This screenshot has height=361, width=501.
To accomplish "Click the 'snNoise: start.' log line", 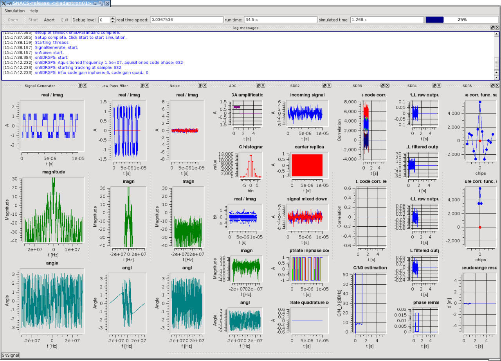I will point(49,52).
